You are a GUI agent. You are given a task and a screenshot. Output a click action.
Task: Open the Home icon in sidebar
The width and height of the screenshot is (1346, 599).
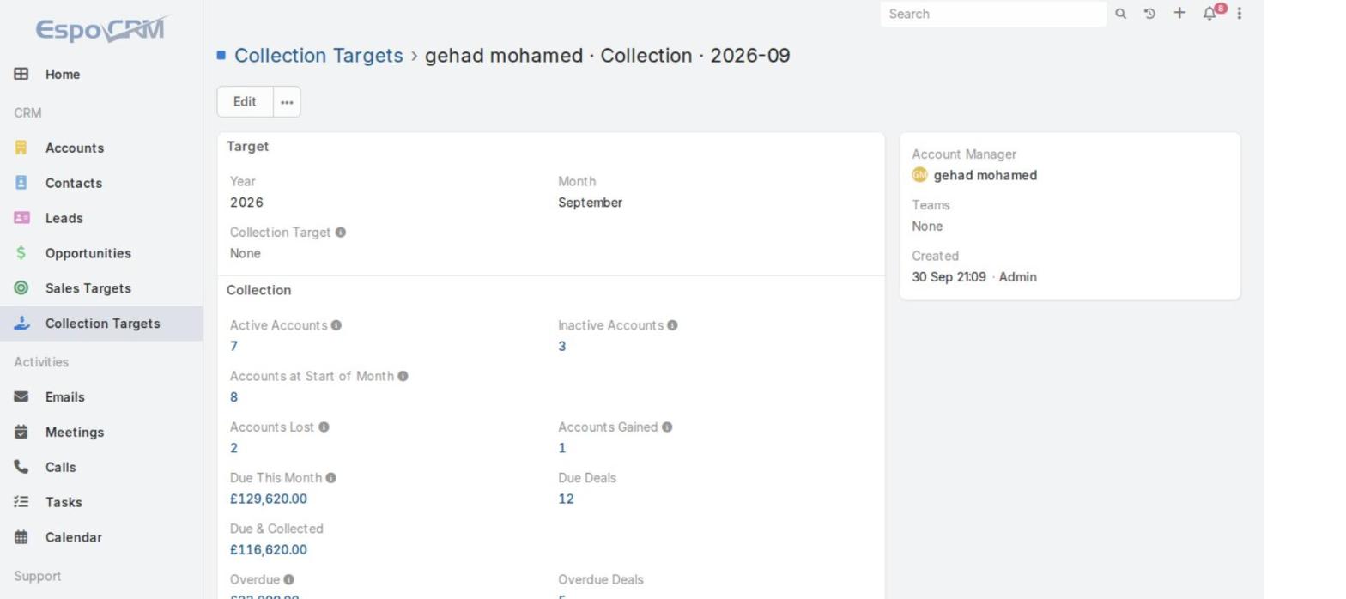coord(21,74)
